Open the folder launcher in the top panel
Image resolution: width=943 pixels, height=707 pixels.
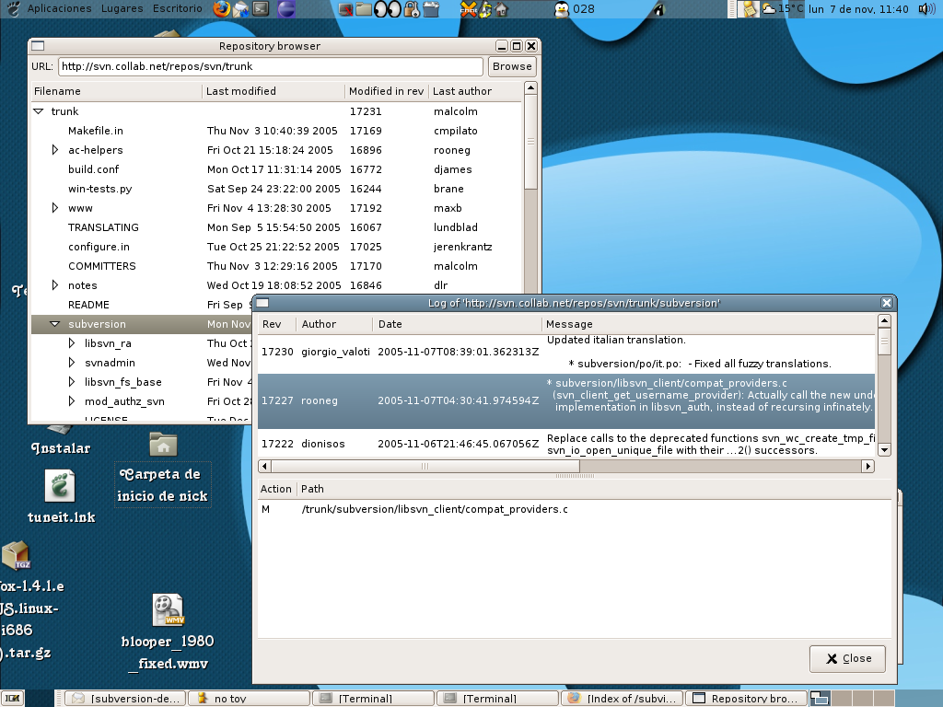(363, 9)
